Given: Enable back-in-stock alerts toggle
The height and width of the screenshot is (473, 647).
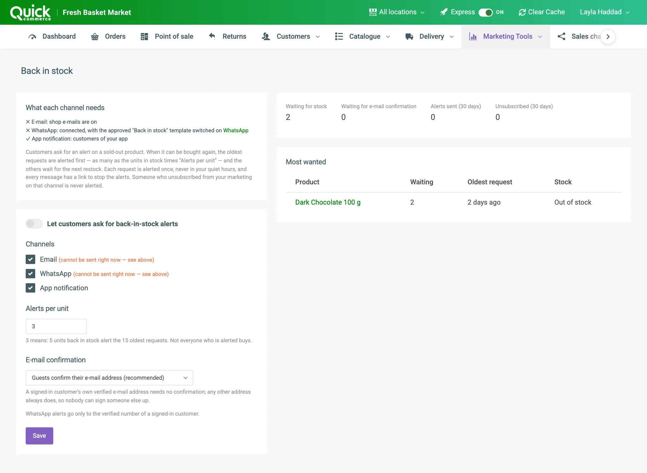Looking at the screenshot, I should 34,224.
